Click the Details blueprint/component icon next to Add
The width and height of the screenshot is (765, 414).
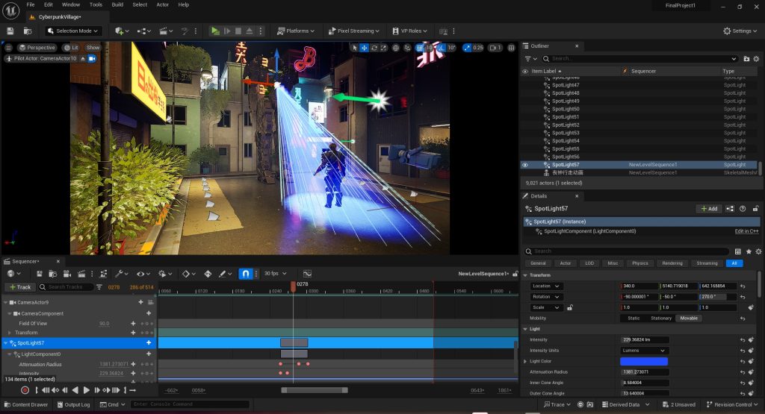point(730,208)
